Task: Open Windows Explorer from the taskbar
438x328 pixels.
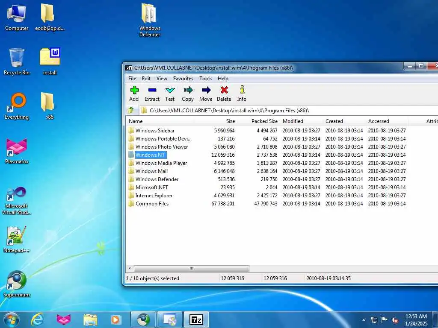Action: (90, 319)
